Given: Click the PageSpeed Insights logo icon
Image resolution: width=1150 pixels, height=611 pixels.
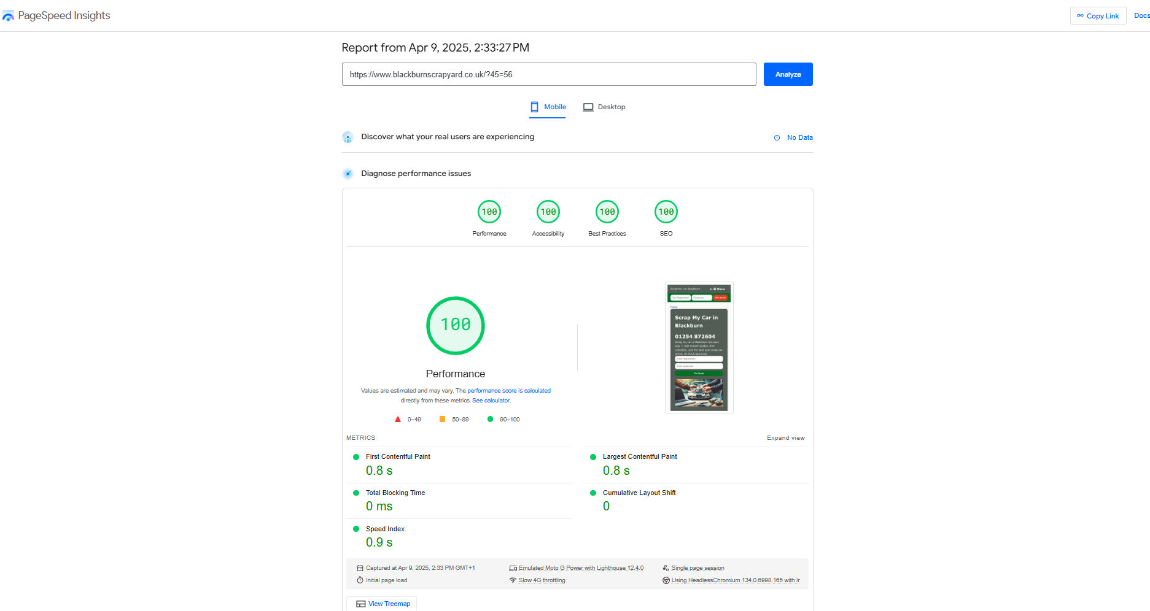Looking at the screenshot, I should point(8,15).
